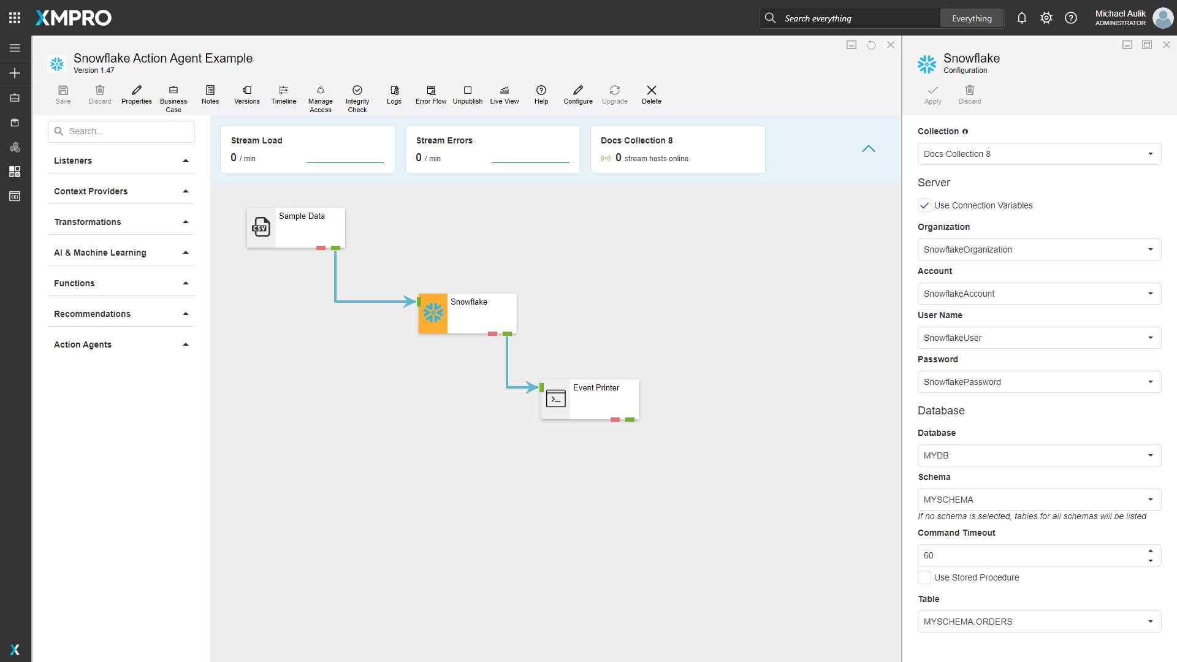Open the Everything search filter
The height and width of the screenshot is (662, 1177).
pyautogui.click(x=972, y=18)
